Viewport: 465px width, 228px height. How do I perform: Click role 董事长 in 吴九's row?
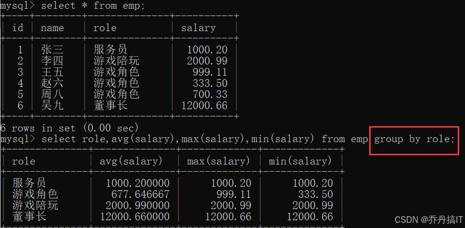coord(110,105)
